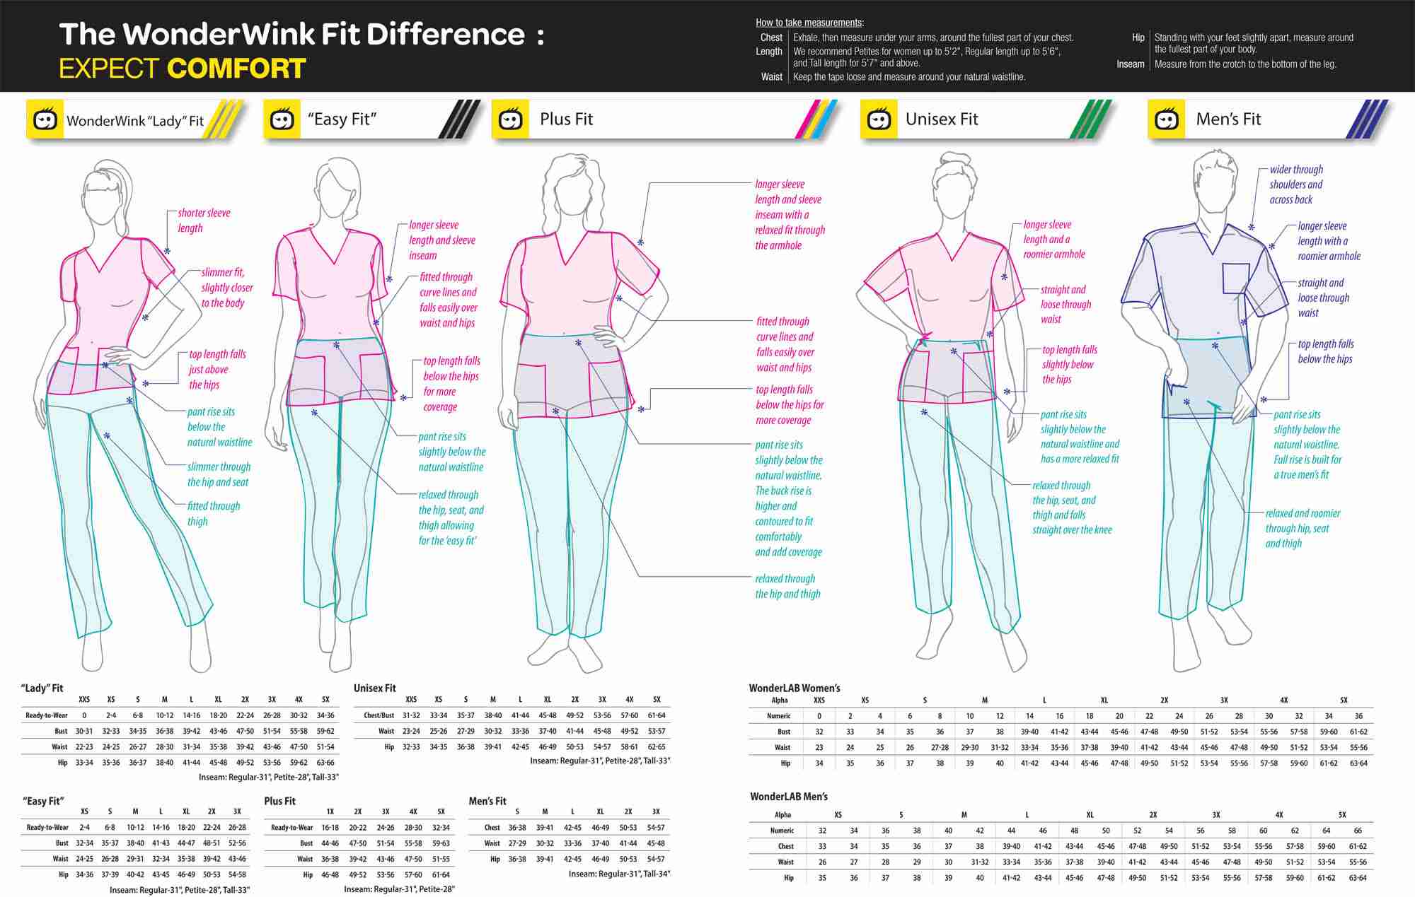The width and height of the screenshot is (1415, 897).
Task: Click the "thigh allowing for the 'easy fit'" note
Action: (x=447, y=533)
